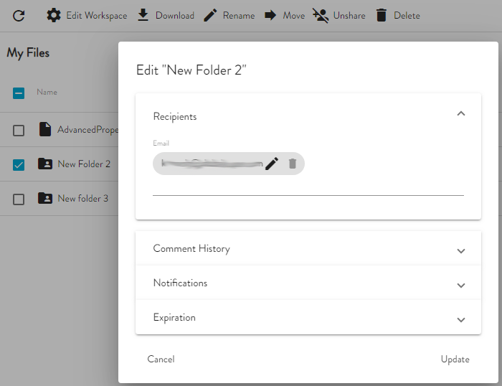Image resolution: width=502 pixels, height=386 pixels.
Task: Click the Unshare person icon
Action: pyautogui.click(x=321, y=15)
